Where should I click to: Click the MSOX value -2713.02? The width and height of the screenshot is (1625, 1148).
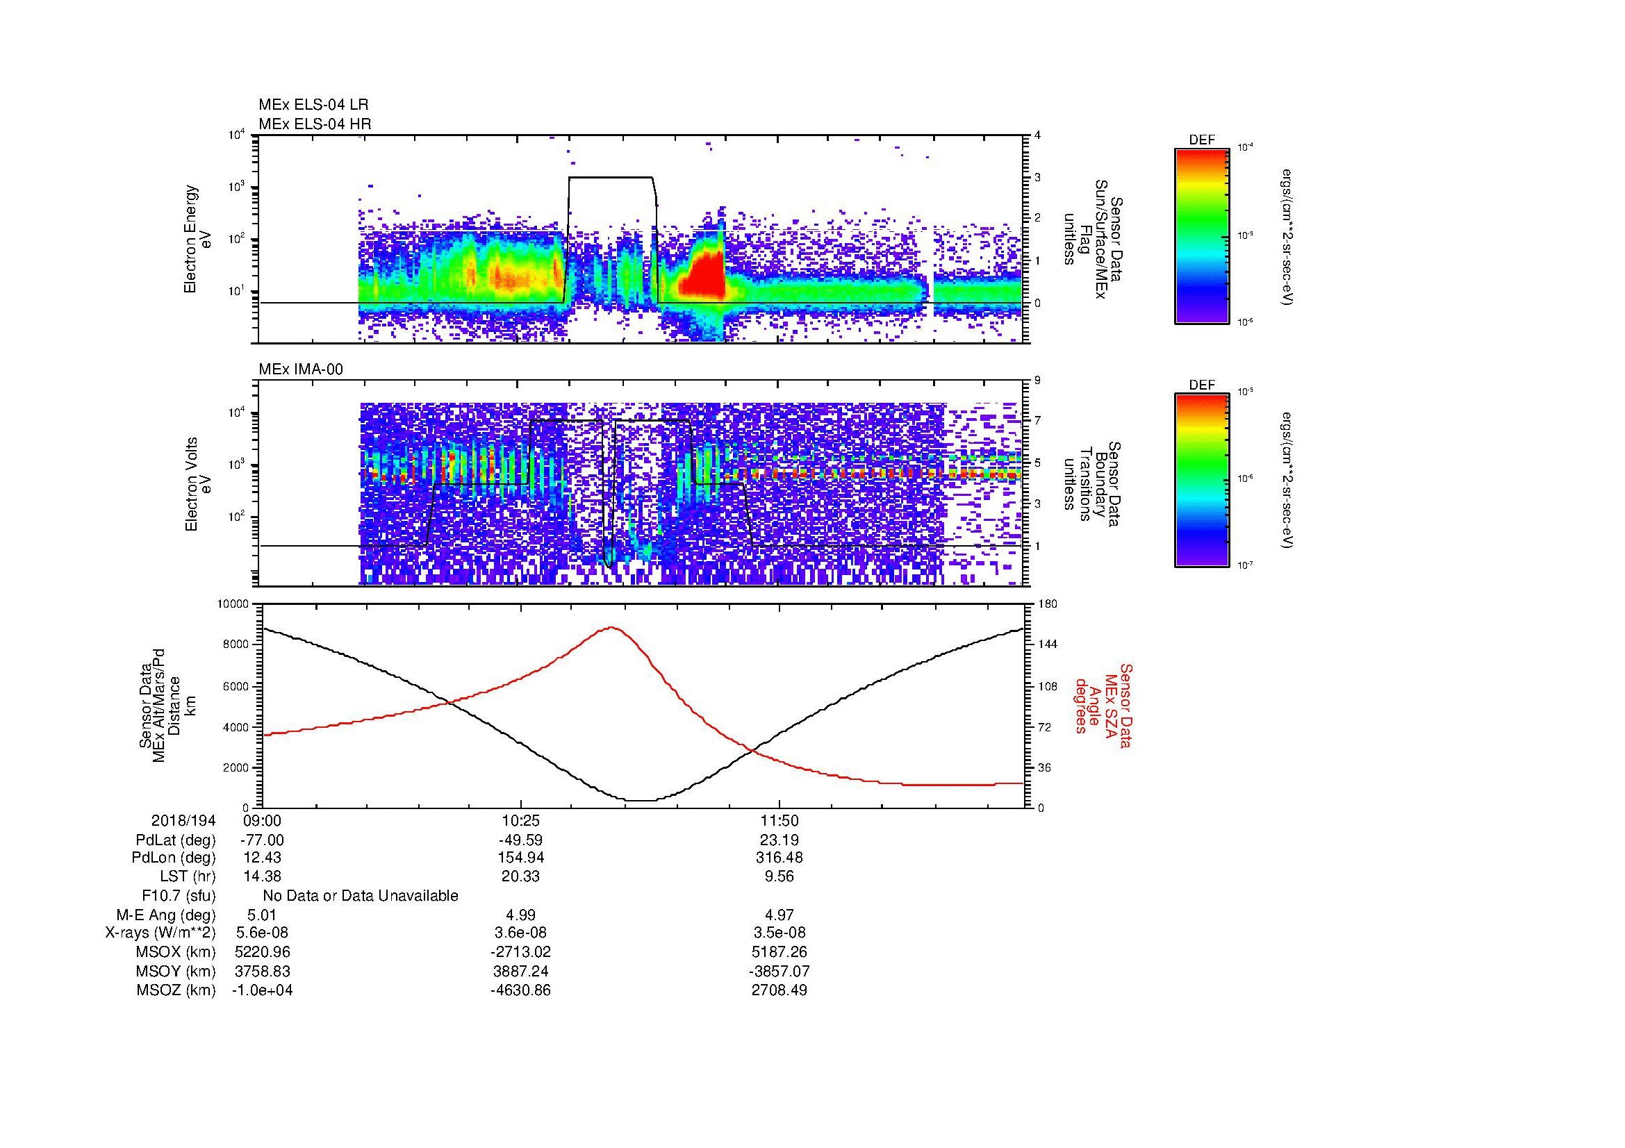tap(520, 953)
